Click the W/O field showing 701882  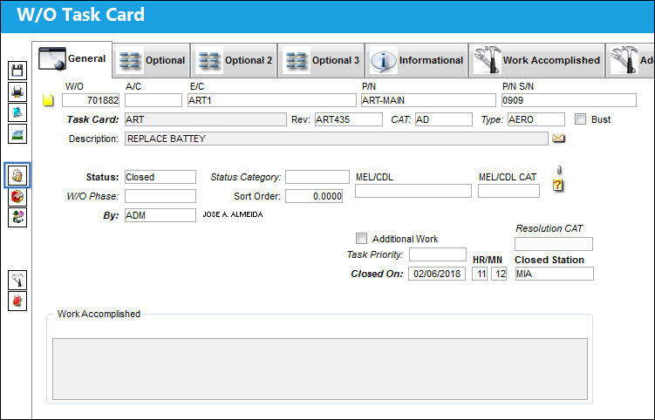pyautogui.click(x=91, y=100)
